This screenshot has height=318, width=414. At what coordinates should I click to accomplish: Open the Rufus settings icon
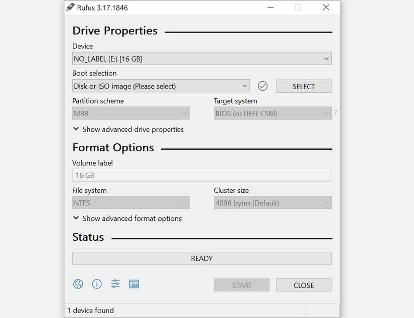115,284
